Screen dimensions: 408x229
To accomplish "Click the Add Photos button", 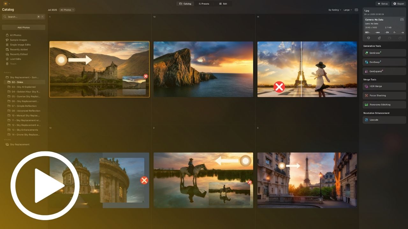I will pyautogui.click(x=24, y=27).
